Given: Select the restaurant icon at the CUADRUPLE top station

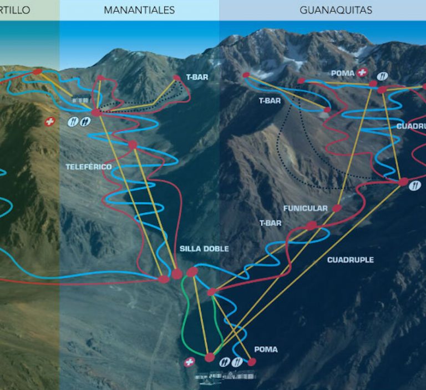Looking at the screenshot, I should pyautogui.click(x=414, y=186).
